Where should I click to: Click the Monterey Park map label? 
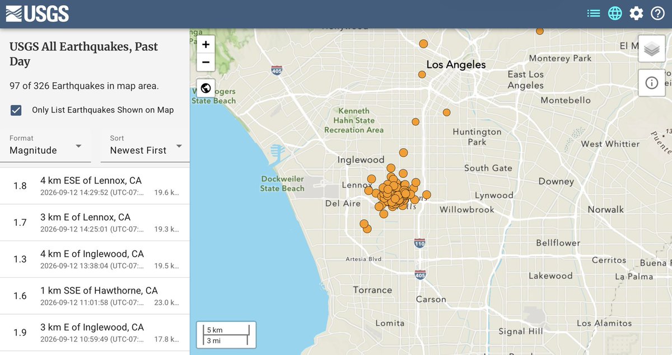(x=560, y=58)
